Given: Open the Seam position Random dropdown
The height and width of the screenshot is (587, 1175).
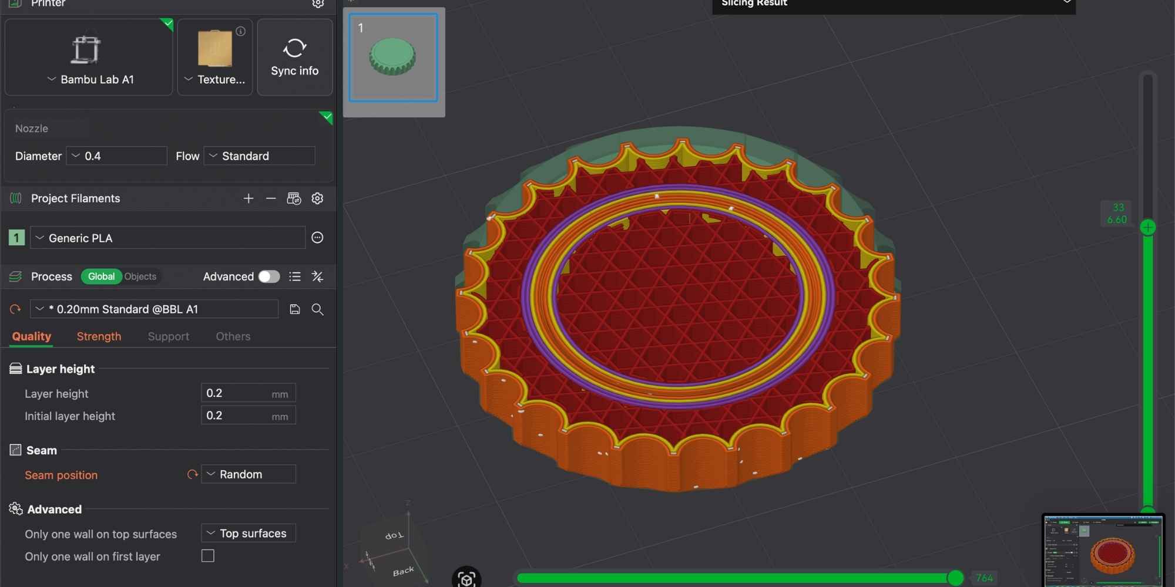Looking at the screenshot, I should point(249,474).
